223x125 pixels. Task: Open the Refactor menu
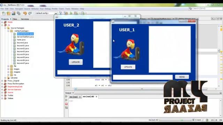tap(35, 9)
